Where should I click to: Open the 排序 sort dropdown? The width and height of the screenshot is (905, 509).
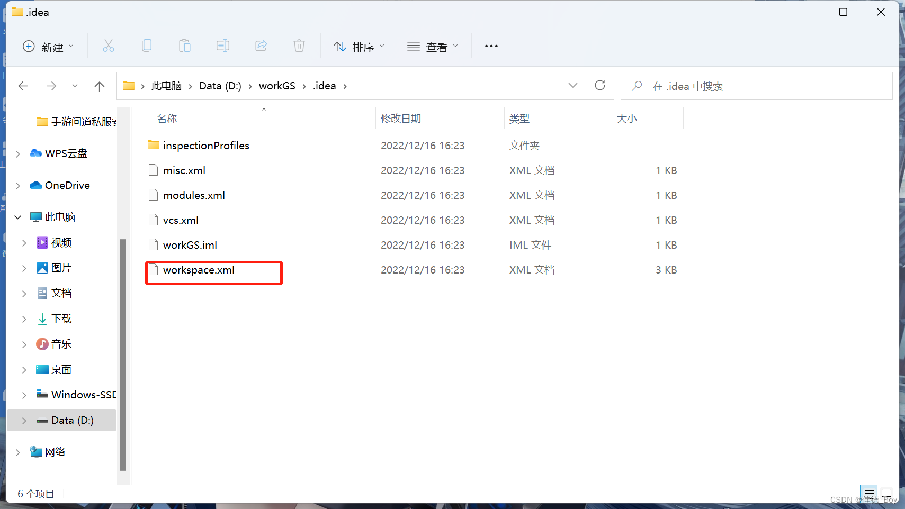coord(359,47)
